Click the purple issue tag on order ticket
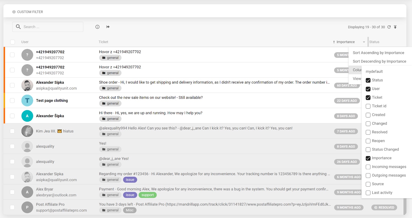This screenshot has height=218, width=412. 130,180
